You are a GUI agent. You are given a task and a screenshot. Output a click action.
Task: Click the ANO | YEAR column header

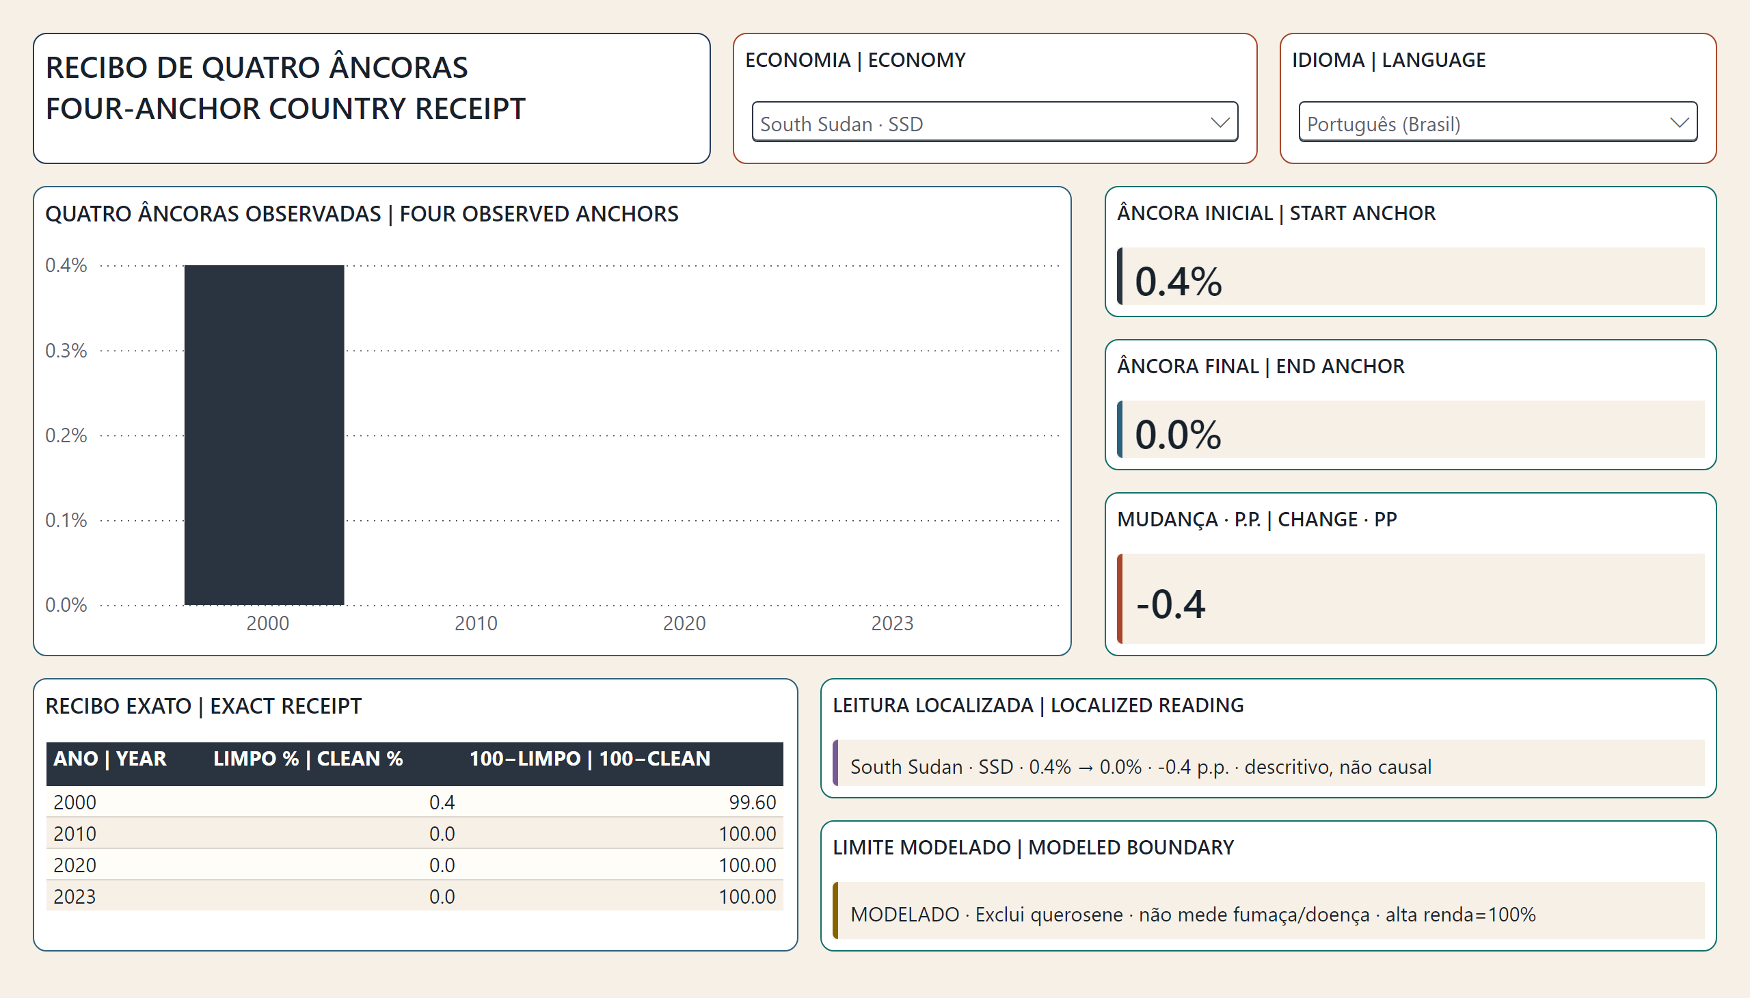[109, 759]
